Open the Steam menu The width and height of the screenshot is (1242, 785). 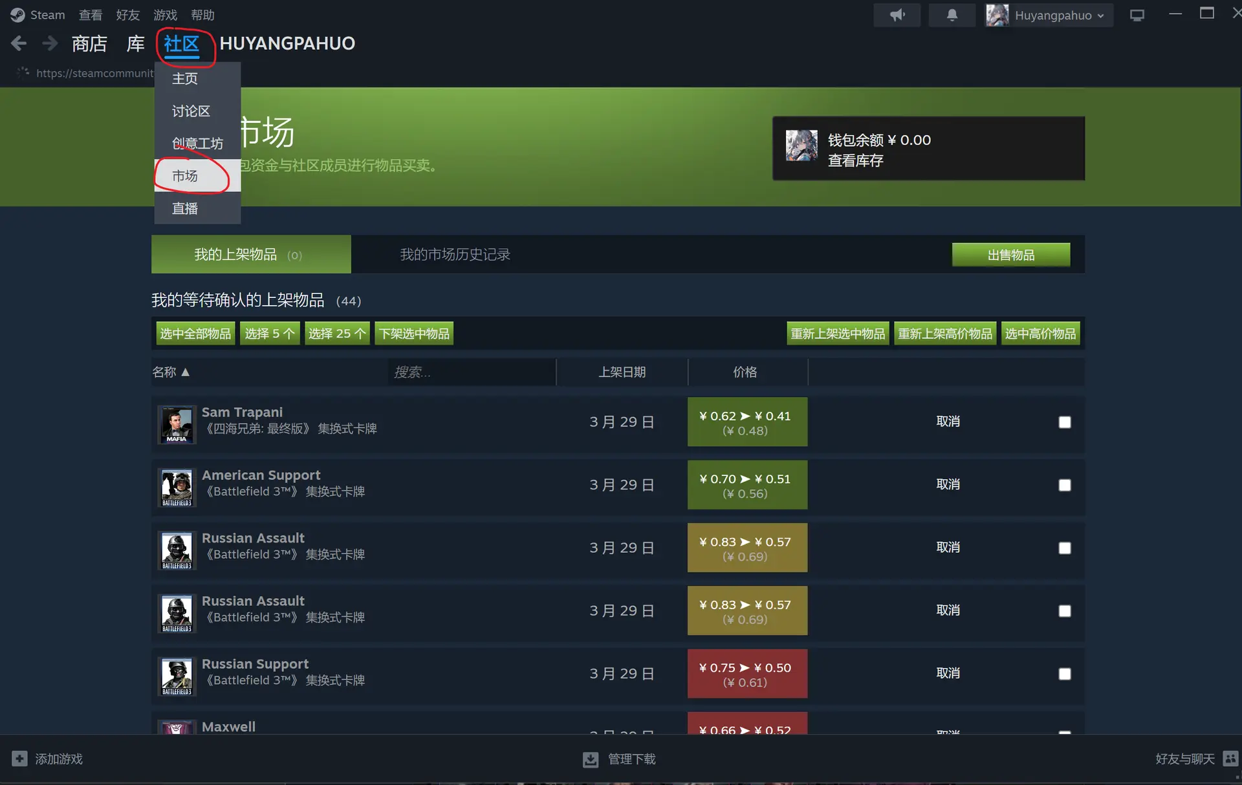click(x=47, y=15)
